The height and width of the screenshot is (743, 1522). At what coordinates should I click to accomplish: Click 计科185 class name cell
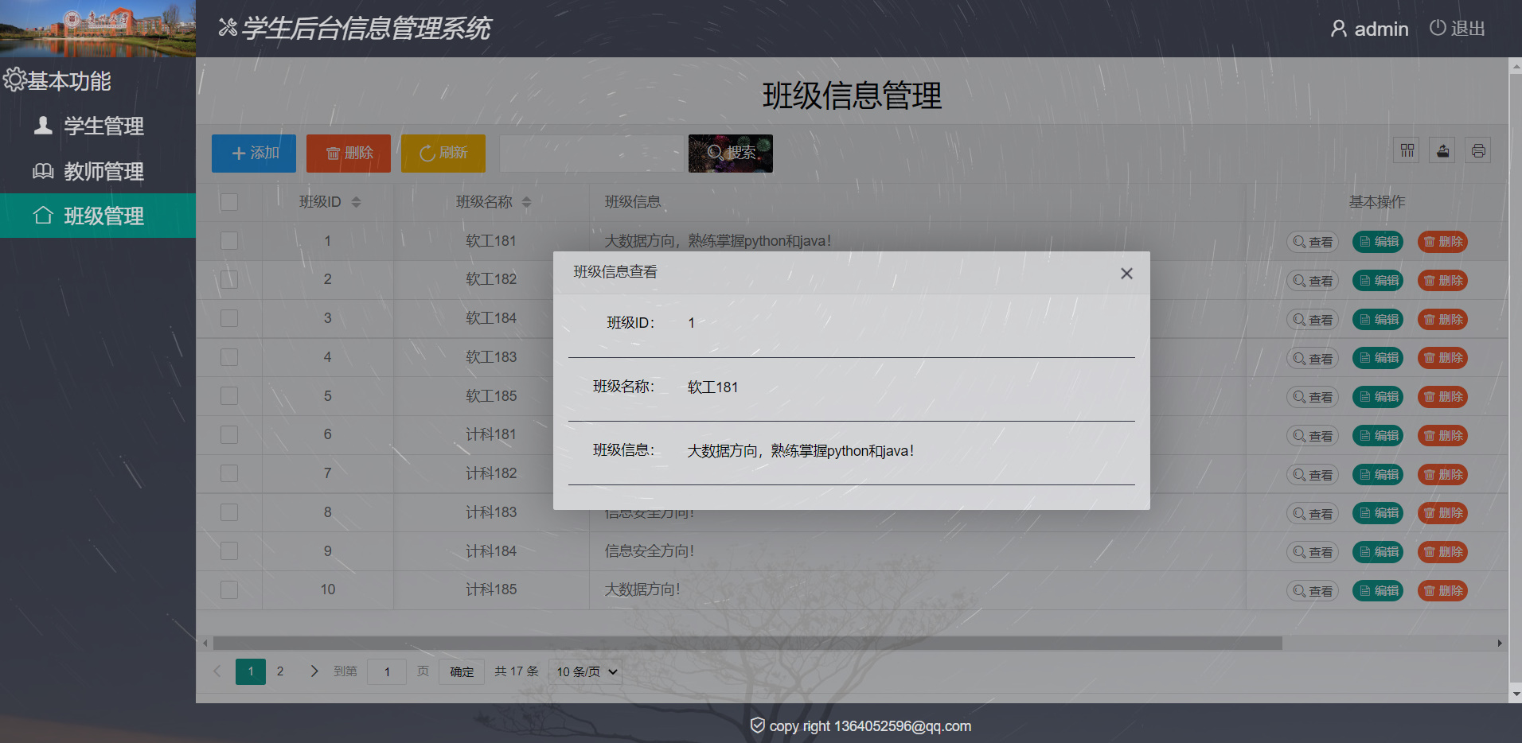[491, 589]
